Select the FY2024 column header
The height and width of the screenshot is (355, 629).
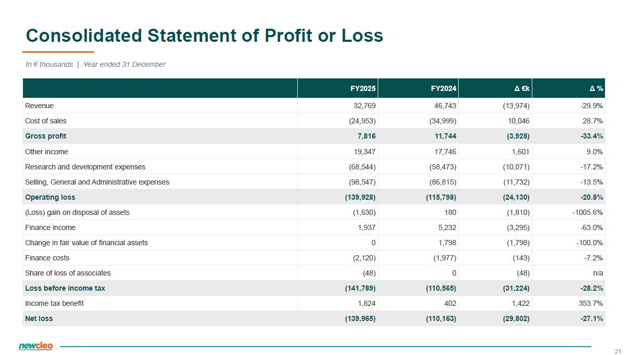tap(444, 88)
